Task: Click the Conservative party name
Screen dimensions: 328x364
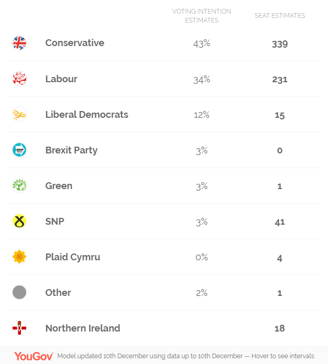Action: click(74, 43)
